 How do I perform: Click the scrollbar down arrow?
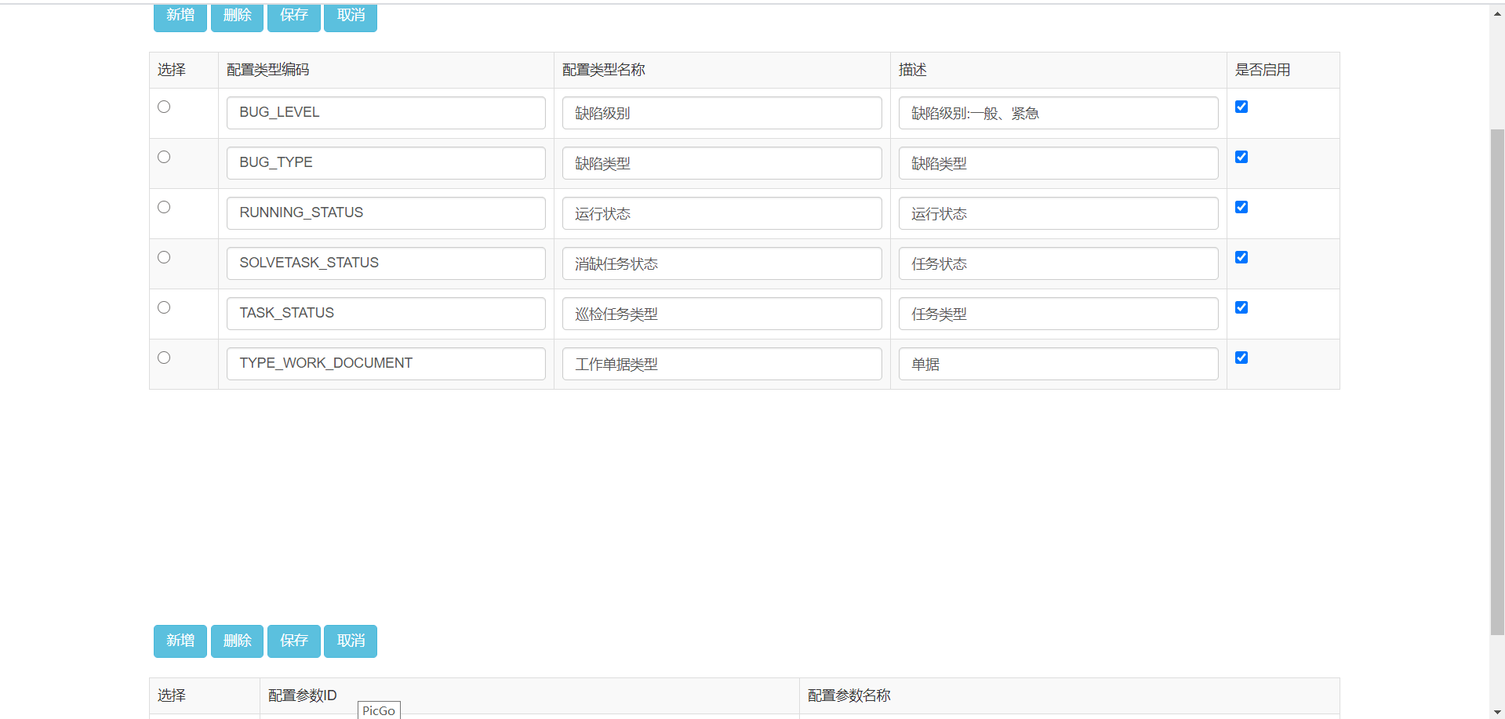pos(1497,712)
